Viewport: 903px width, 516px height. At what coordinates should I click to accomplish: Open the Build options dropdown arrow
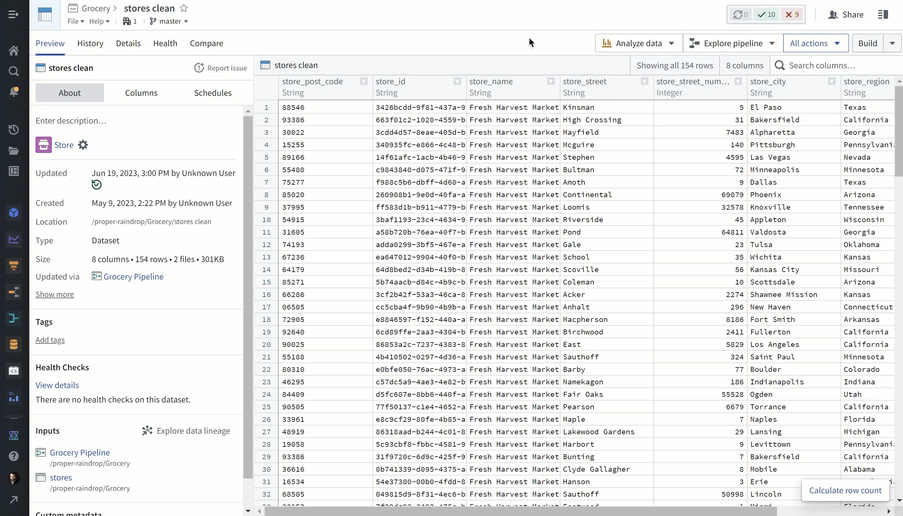coord(892,43)
